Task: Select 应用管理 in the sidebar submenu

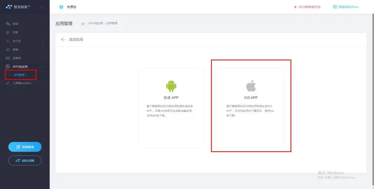Action: (19, 75)
